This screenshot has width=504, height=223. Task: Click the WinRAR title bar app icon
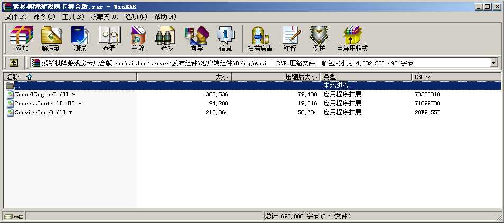7,6
